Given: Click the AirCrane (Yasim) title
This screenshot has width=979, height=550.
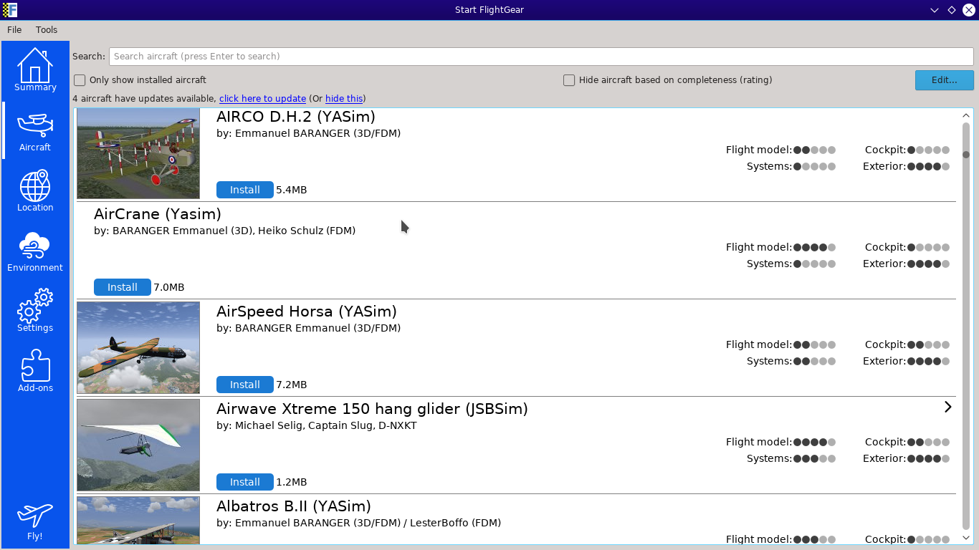Looking at the screenshot, I should point(158,214).
